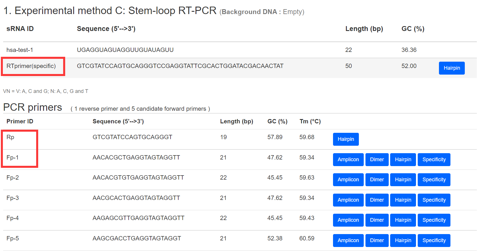Click the sRNA ID column header
Viewport: 478px width, 251px height.
click(x=20, y=29)
